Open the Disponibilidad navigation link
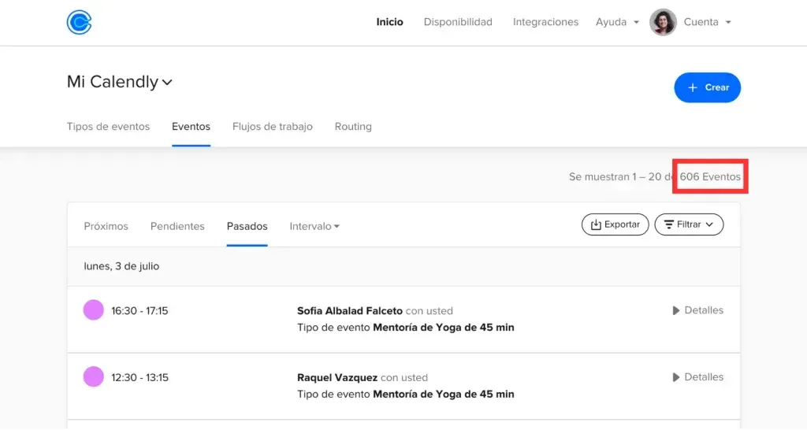Screen dimensions: 807x430 [458, 22]
